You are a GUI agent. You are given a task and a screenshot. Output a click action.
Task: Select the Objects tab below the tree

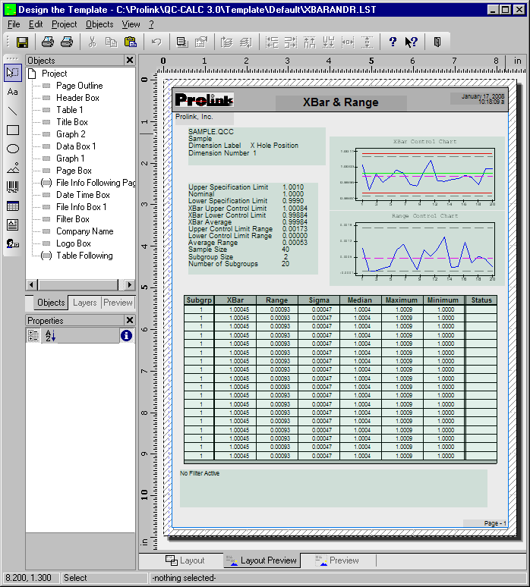point(51,303)
